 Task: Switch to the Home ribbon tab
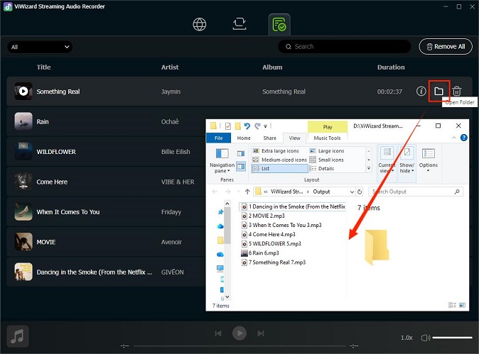pos(244,138)
